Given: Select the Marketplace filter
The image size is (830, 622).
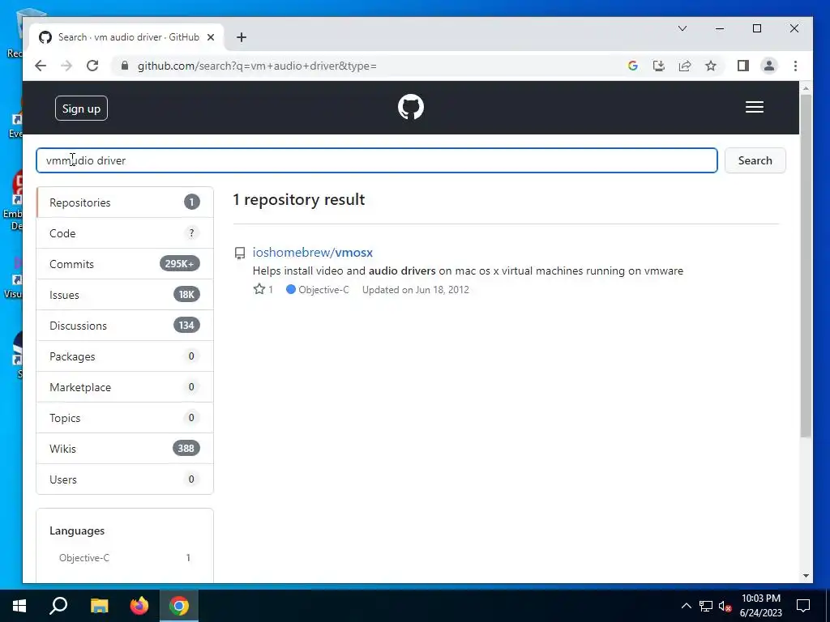Looking at the screenshot, I should click(x=125, y=387).
